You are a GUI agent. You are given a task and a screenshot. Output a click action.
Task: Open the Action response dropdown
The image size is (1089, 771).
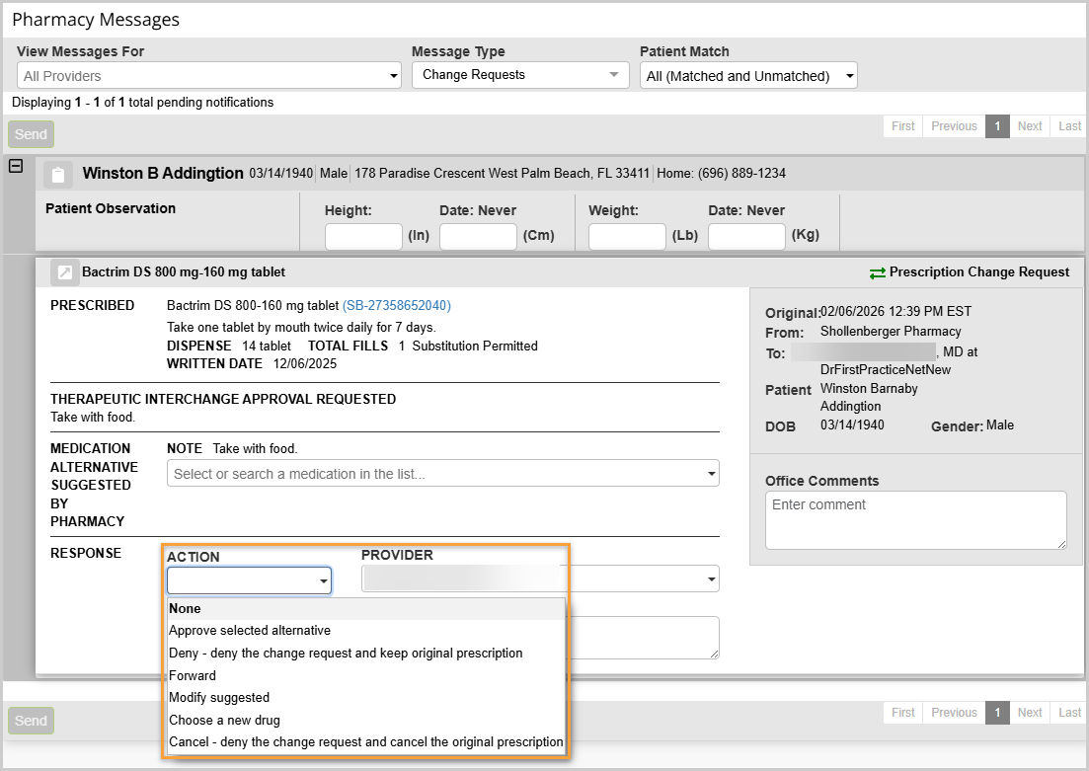click(249, 580)
